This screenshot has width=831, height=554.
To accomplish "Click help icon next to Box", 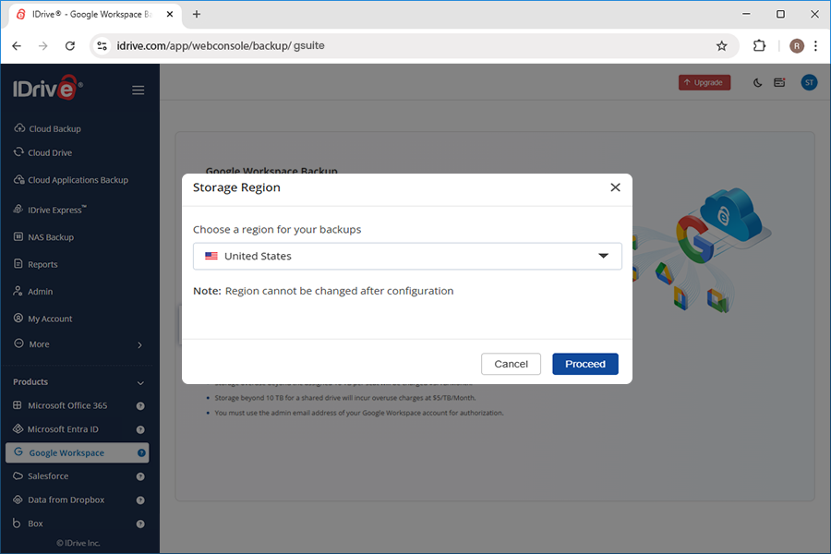I will pos(140,524).
